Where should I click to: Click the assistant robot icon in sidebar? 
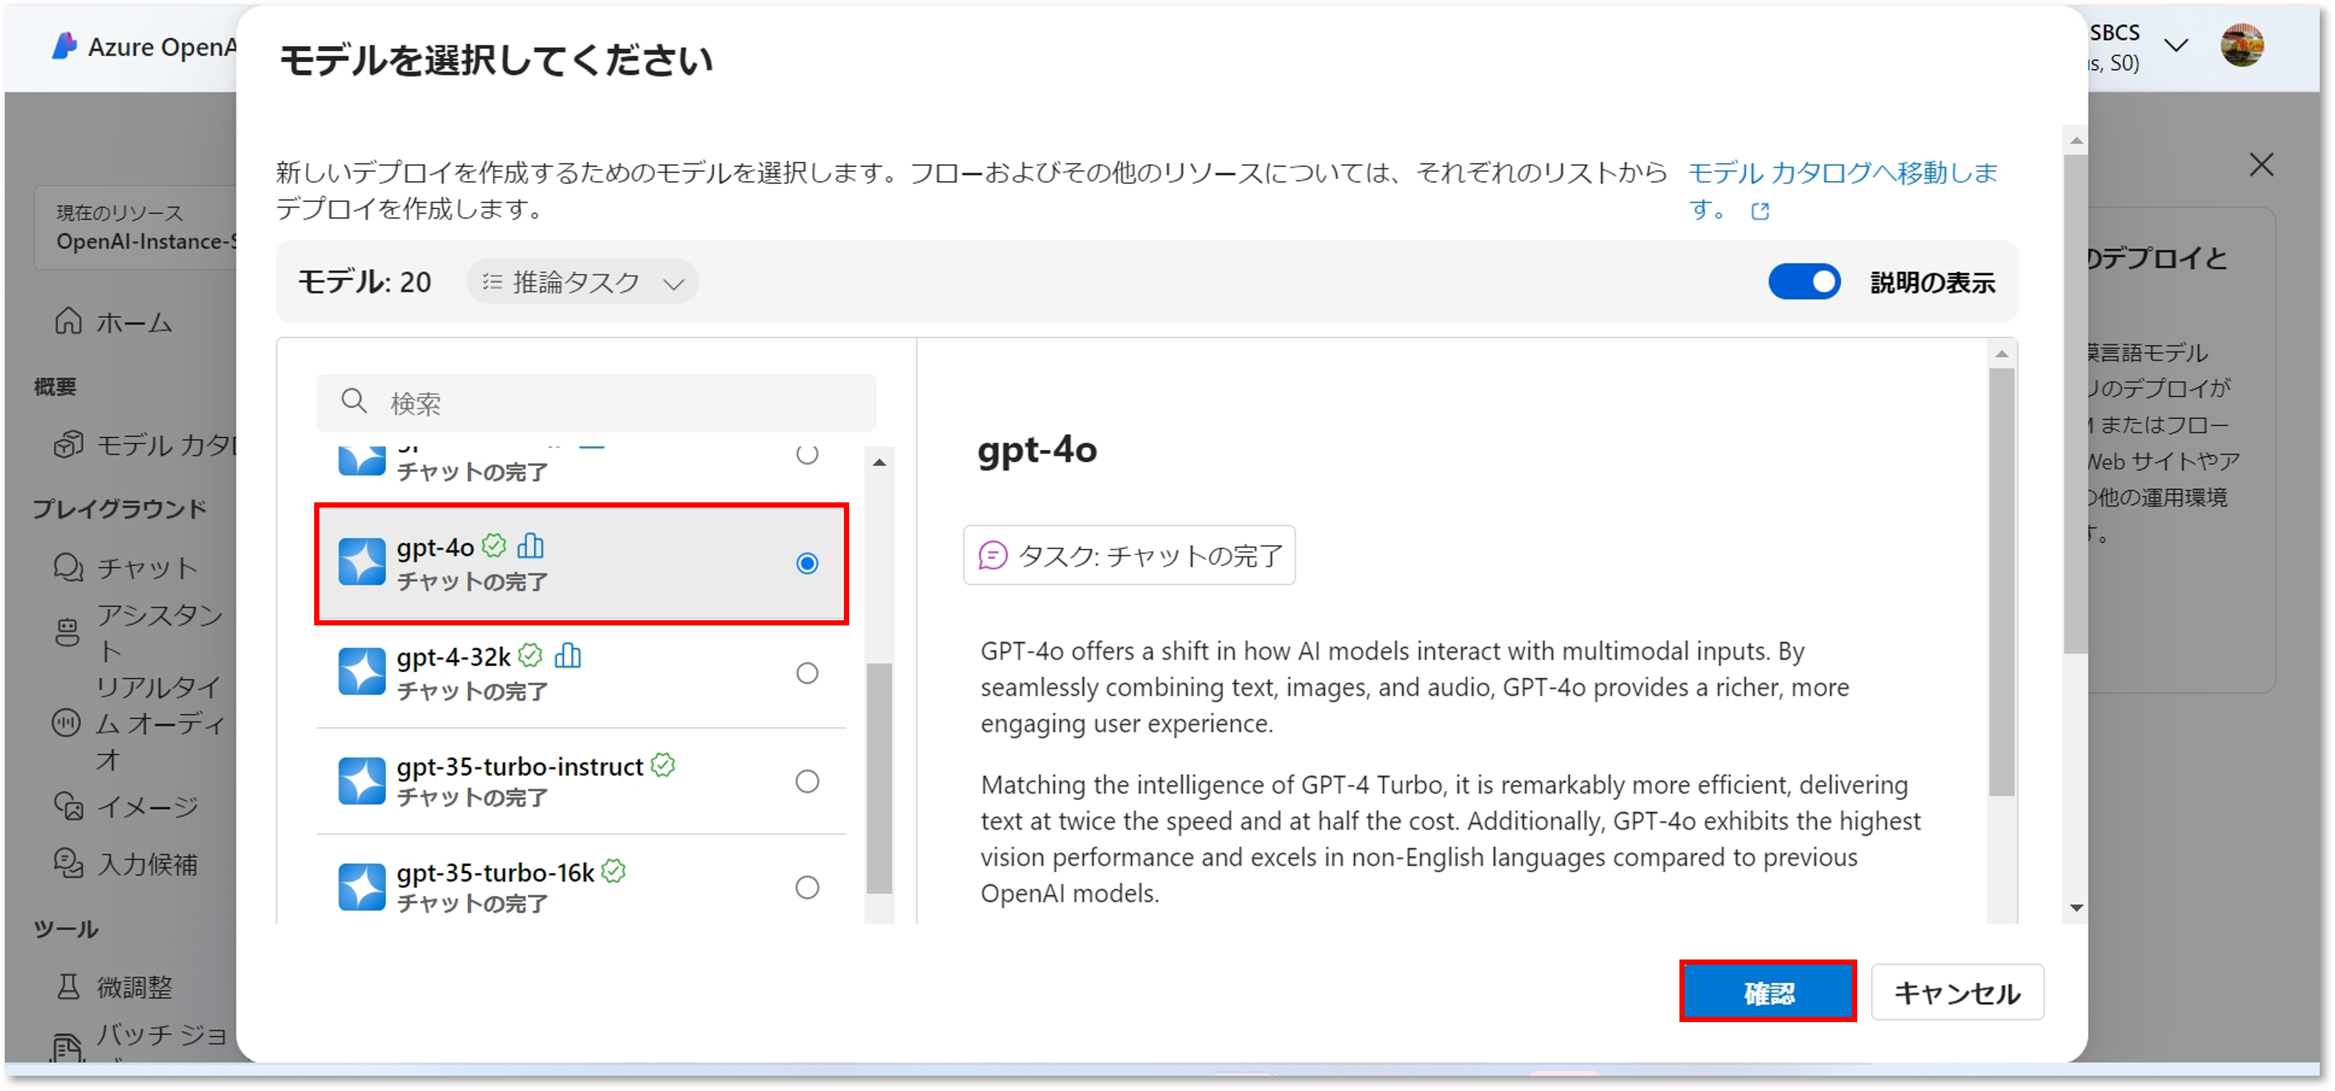point(67,632)
